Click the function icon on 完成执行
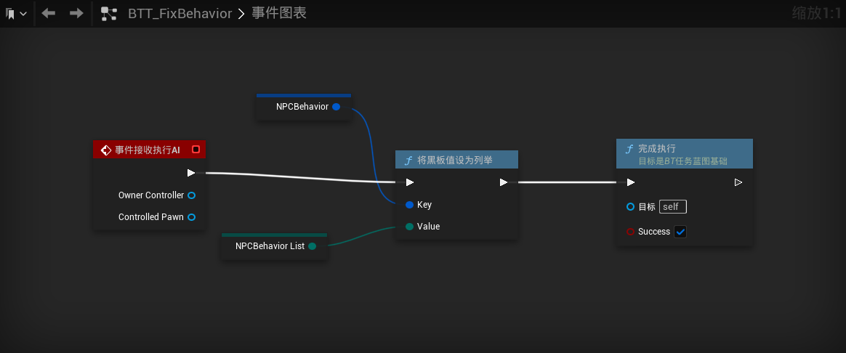Image resolution: width=846 pixels, height=353 pixels. [x=629, y=149]
